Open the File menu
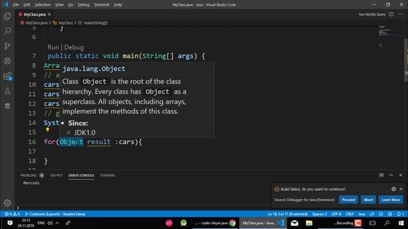The width and height of the screenshot is (408, 229). coord(16,4)
